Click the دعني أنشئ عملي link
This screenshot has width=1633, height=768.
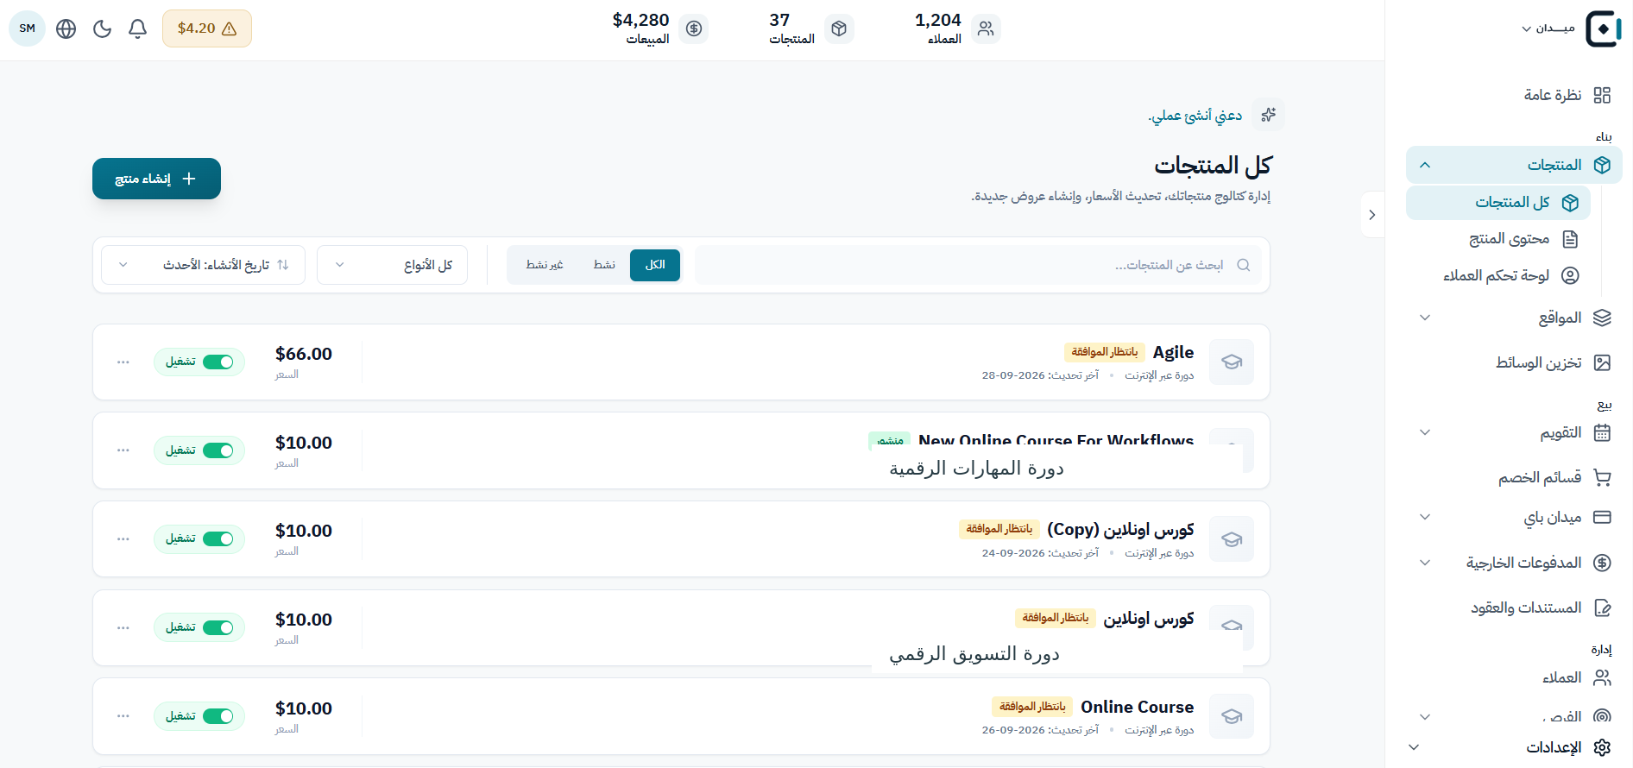tap(1195, 116)
